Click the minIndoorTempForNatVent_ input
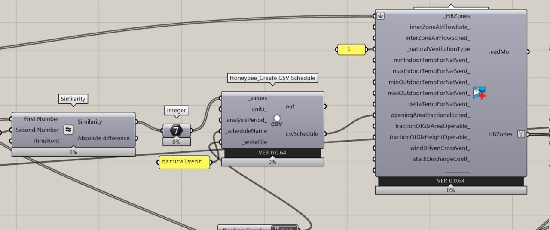550x230 pixels. coord(432,60)
